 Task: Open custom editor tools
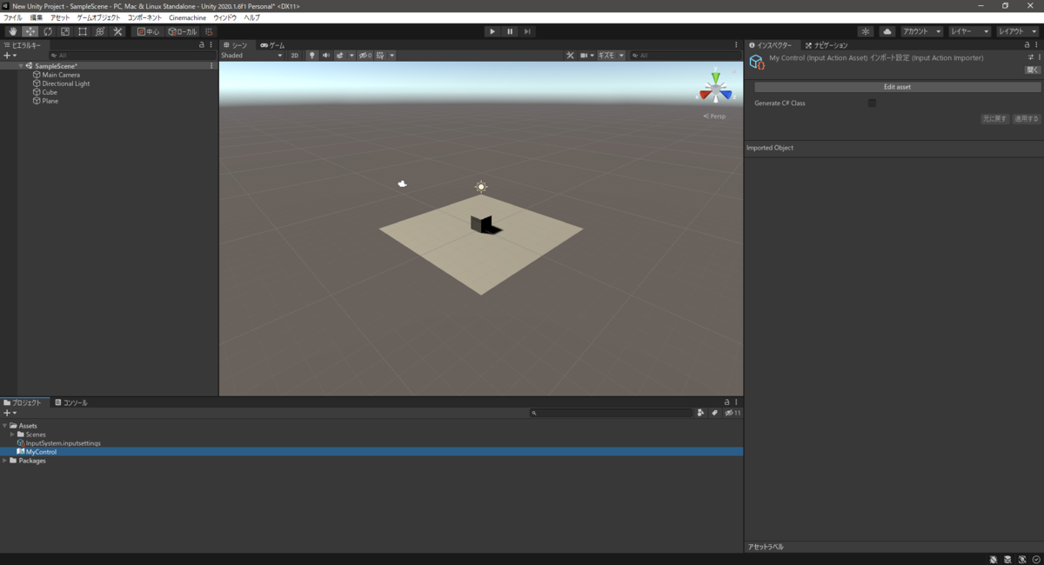117,31
